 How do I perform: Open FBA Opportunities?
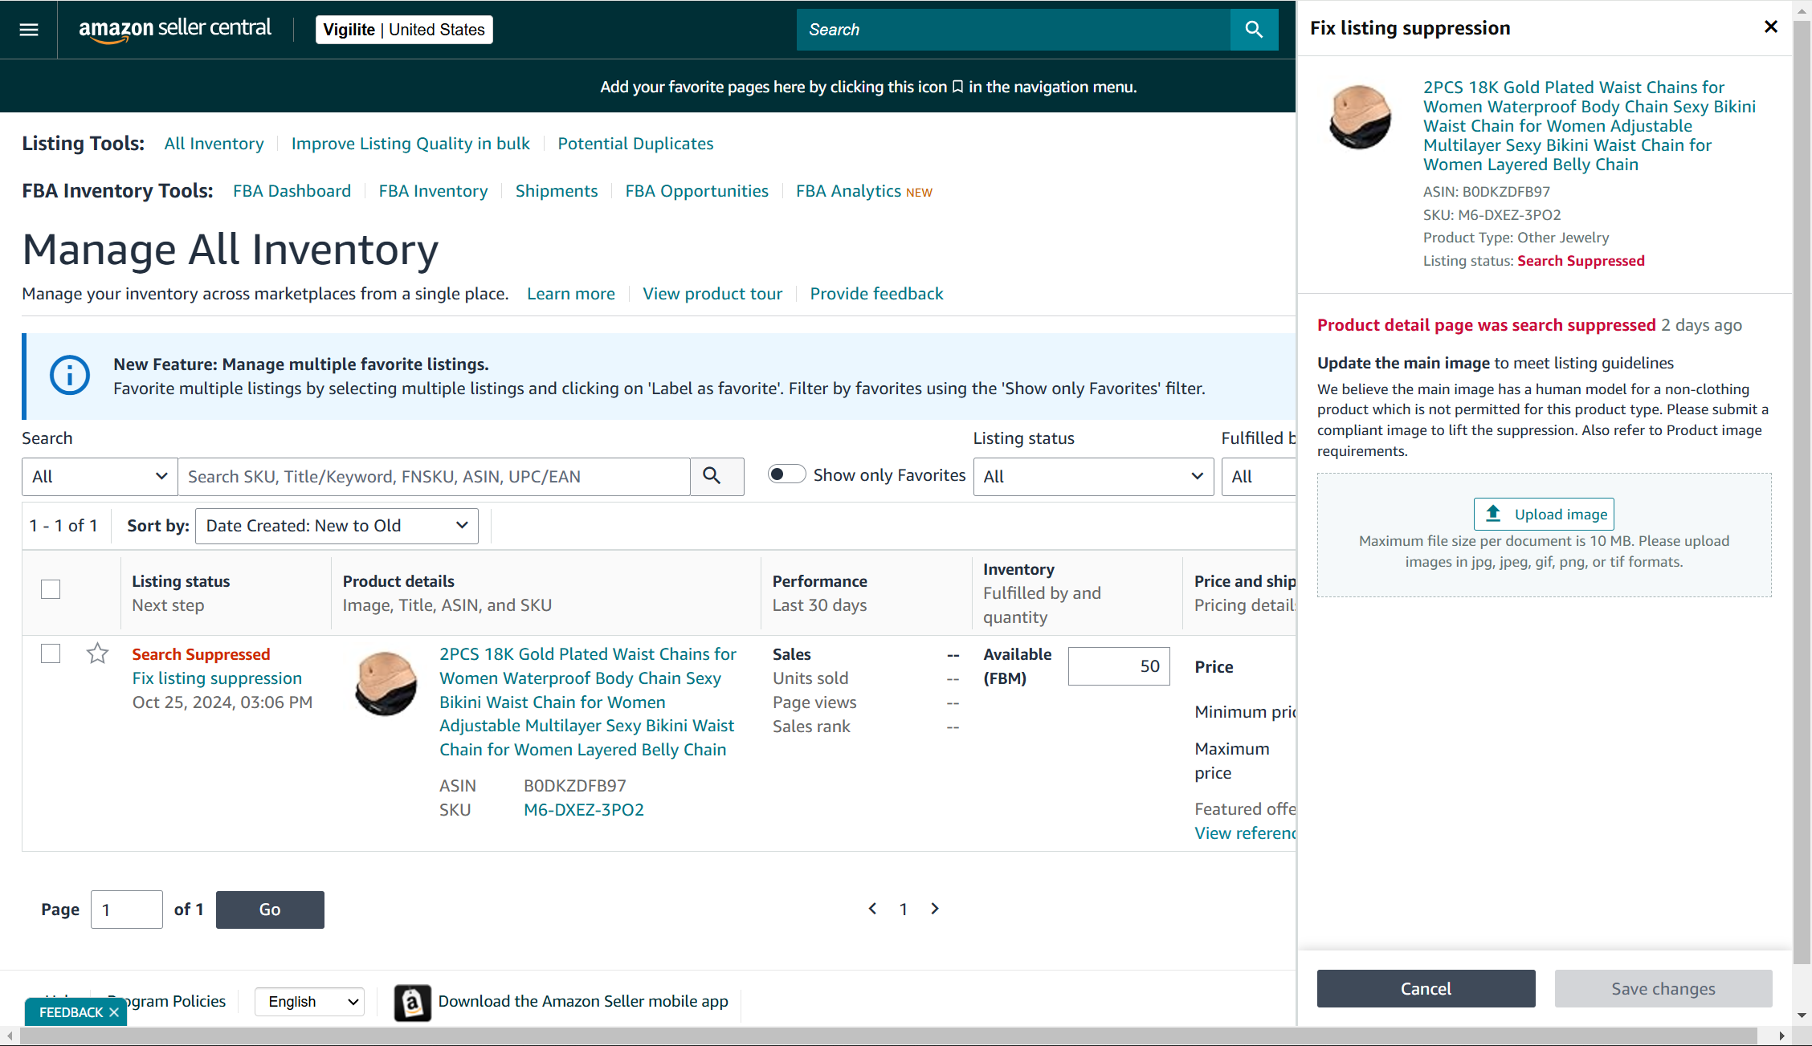[x=696, y=191]
